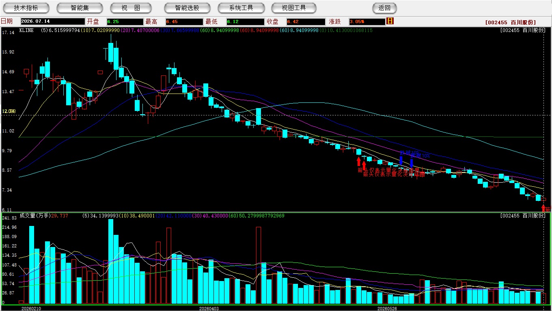
Task: Click the closing price field 6.42
Action: [x=305, y=21]
